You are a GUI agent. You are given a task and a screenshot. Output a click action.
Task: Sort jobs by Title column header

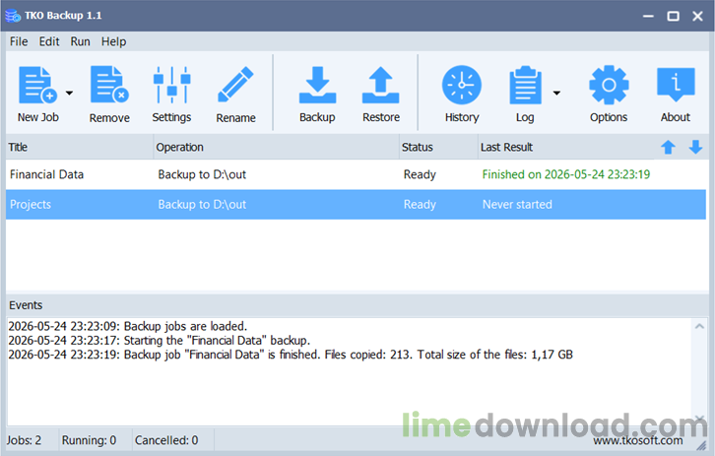tap(80, 147)
